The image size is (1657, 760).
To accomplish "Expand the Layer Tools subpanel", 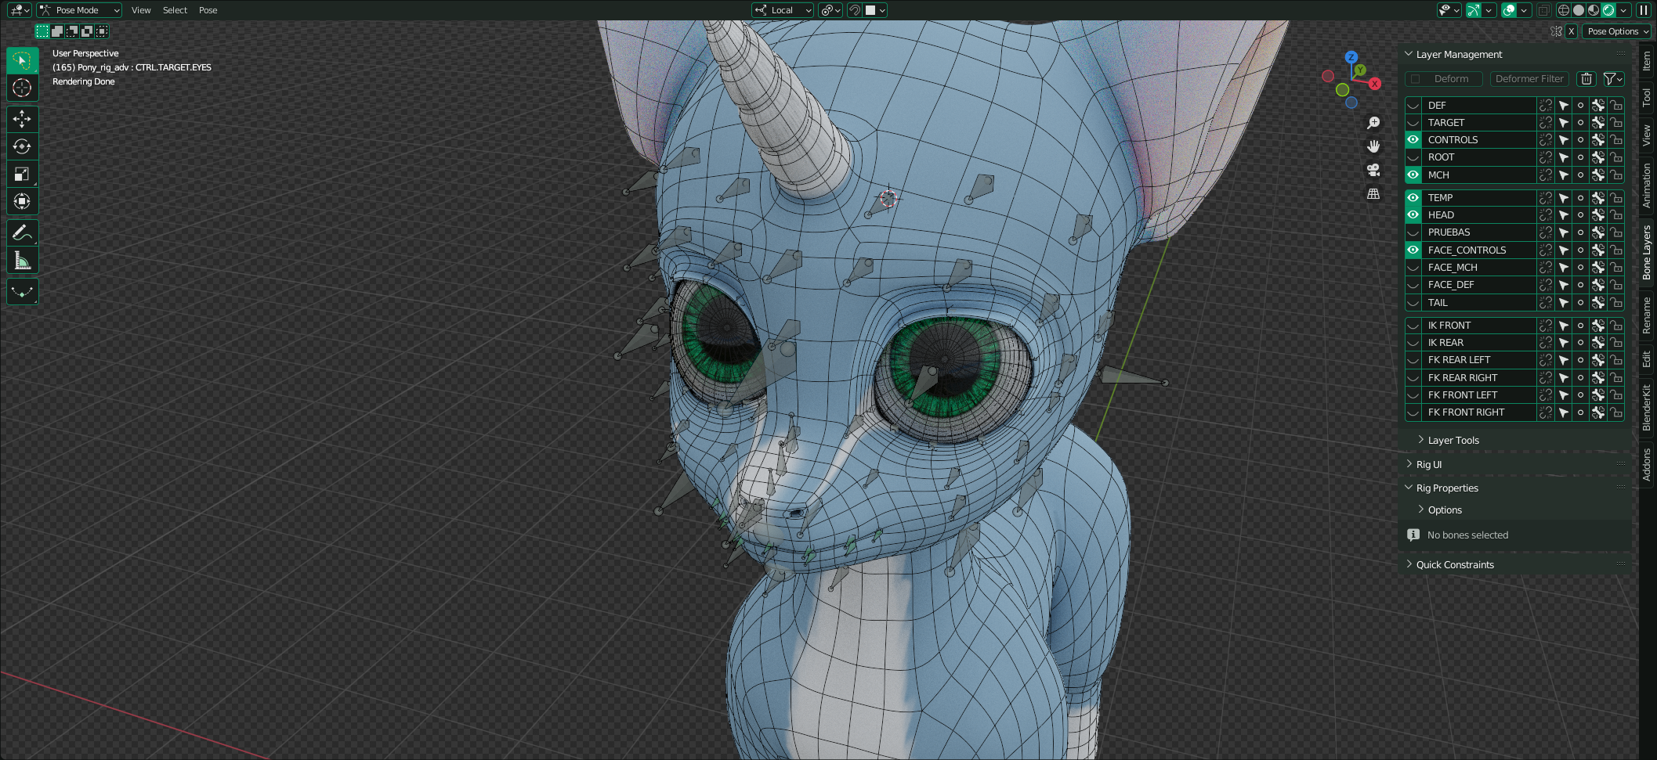I will click(1420, 440).
